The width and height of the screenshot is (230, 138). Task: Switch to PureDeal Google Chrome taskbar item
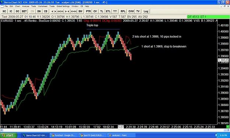pos(64,135)
